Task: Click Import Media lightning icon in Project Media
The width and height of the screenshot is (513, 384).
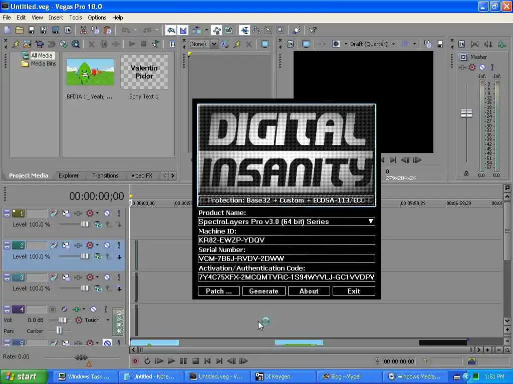Action: click(x=16, y=44)
